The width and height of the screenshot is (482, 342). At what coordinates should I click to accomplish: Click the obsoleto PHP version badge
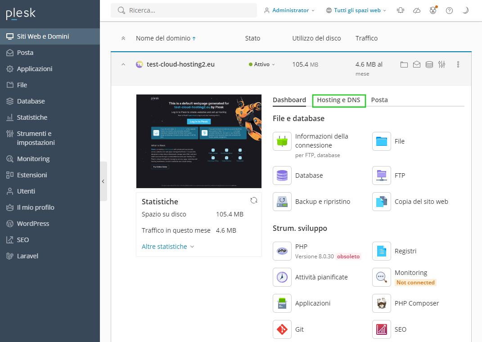tap(348, 256)
